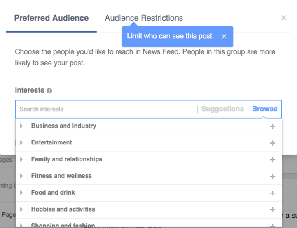This screenshot has height=228, width=297.
Task: Expand the Entertainment category arrow
Action: (x=21, y=143)
